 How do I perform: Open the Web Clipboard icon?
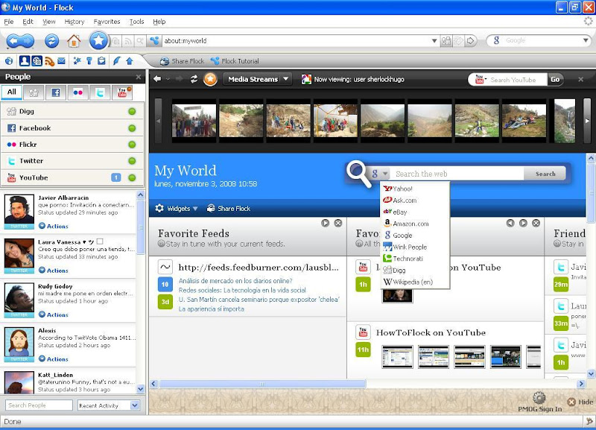101,61
